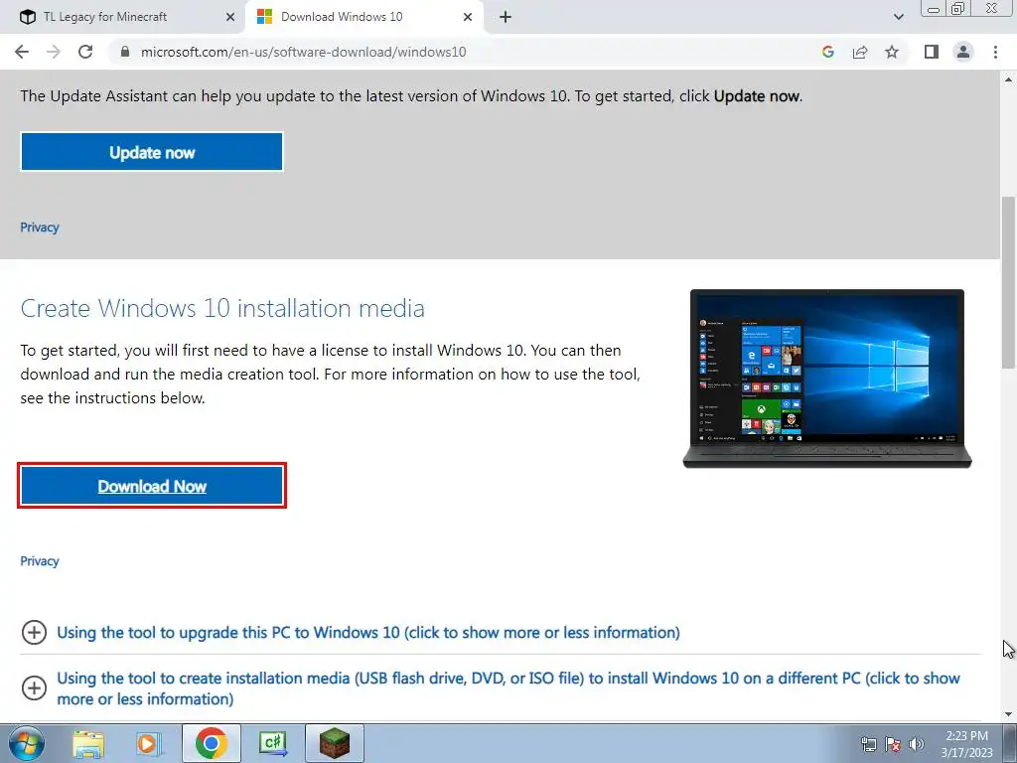Launch Windows Media Player from the taskbar

(149, 743)
